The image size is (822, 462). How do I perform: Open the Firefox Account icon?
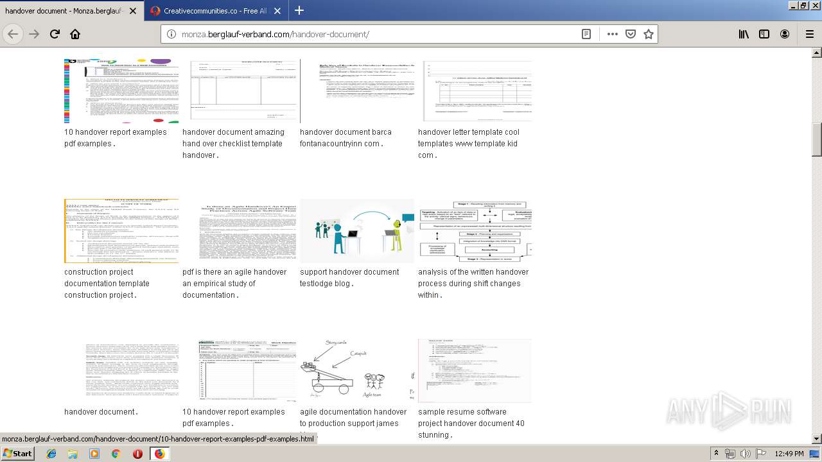click(x=785, y=34)
